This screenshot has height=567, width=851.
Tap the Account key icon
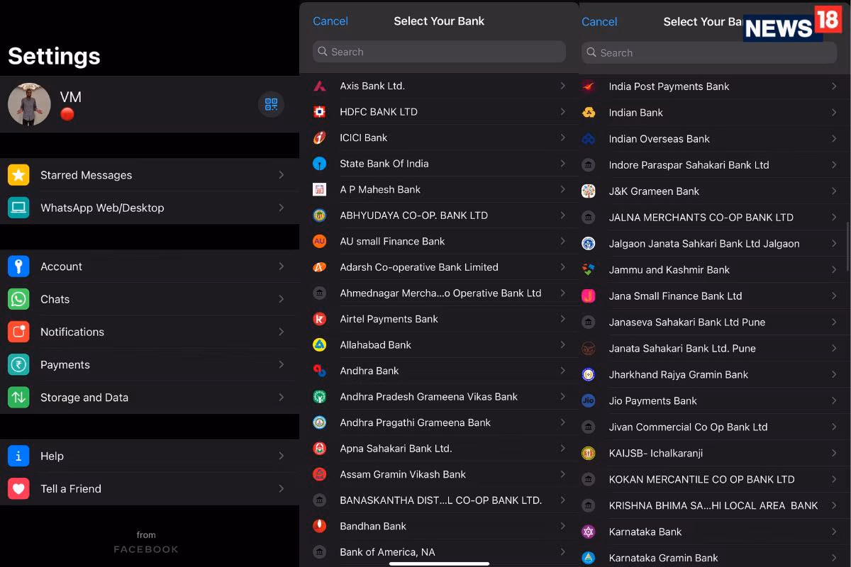(x=18, y=266)
